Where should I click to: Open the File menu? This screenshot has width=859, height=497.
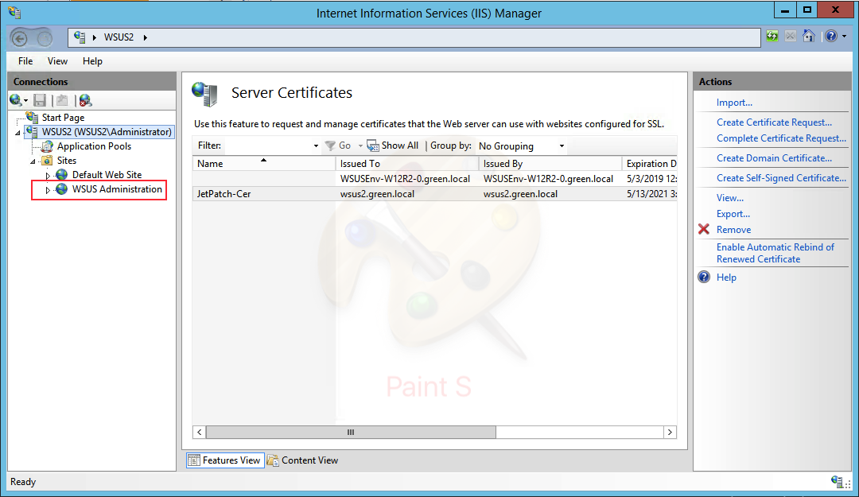pos(25,60)
